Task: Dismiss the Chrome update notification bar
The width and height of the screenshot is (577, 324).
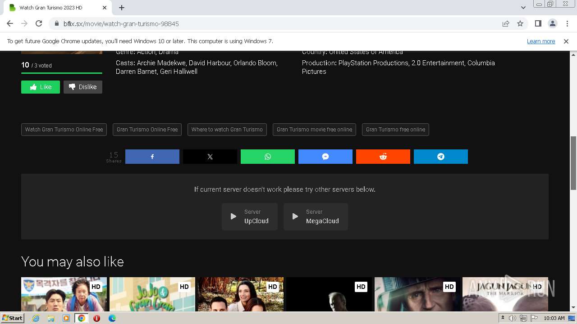Action: coord(566,41)
